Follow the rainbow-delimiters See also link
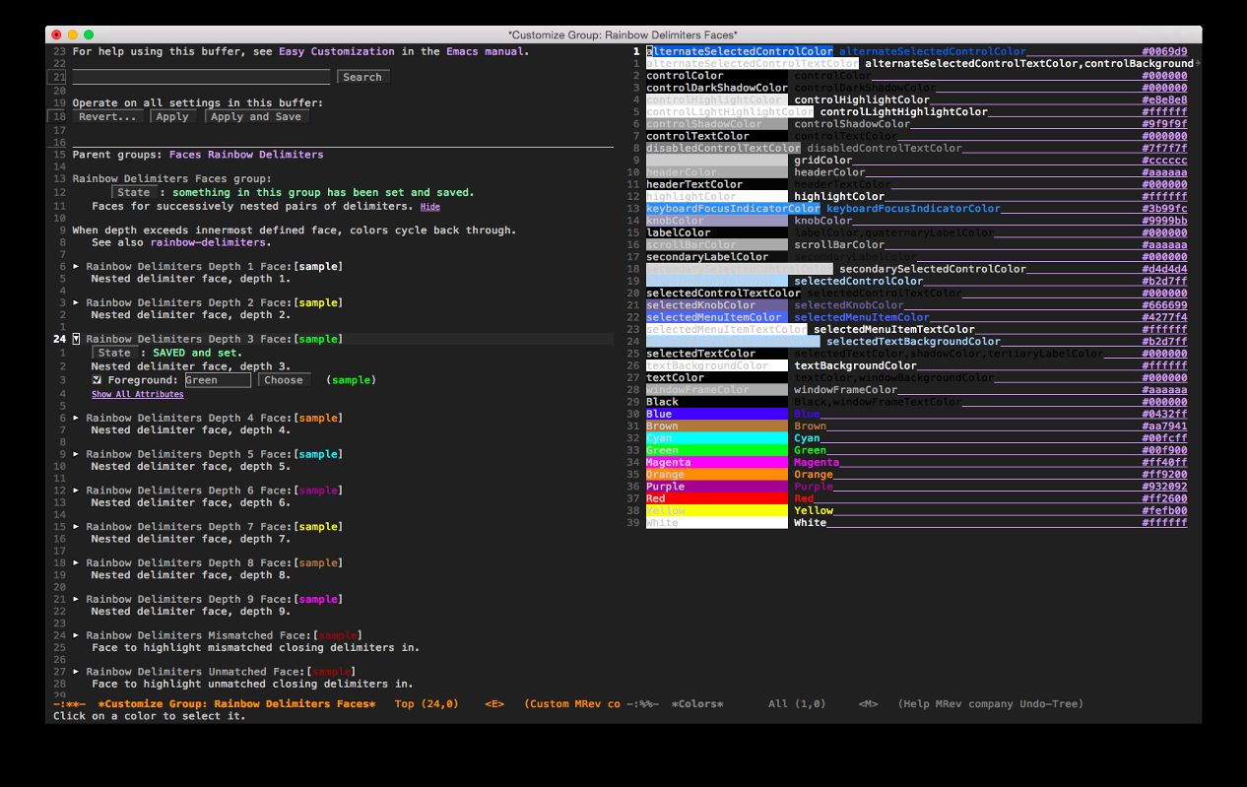The image size is (1247, 787). click(208, 242)
